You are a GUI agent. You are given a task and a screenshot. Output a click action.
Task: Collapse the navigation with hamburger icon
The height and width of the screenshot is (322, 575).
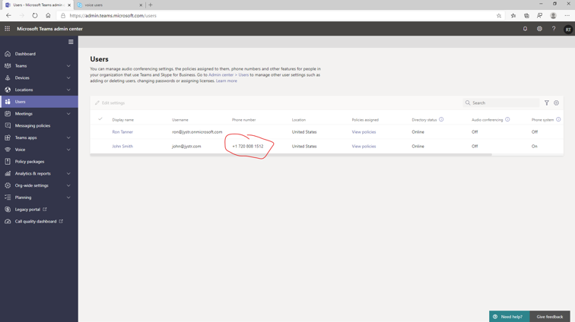click(71, 42)
